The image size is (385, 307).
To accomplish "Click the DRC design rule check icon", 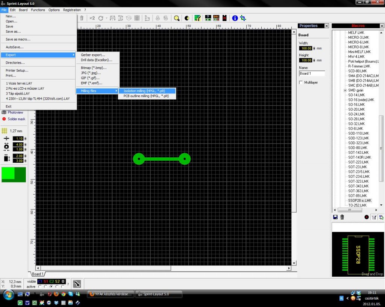I will [x=216, y=18].
